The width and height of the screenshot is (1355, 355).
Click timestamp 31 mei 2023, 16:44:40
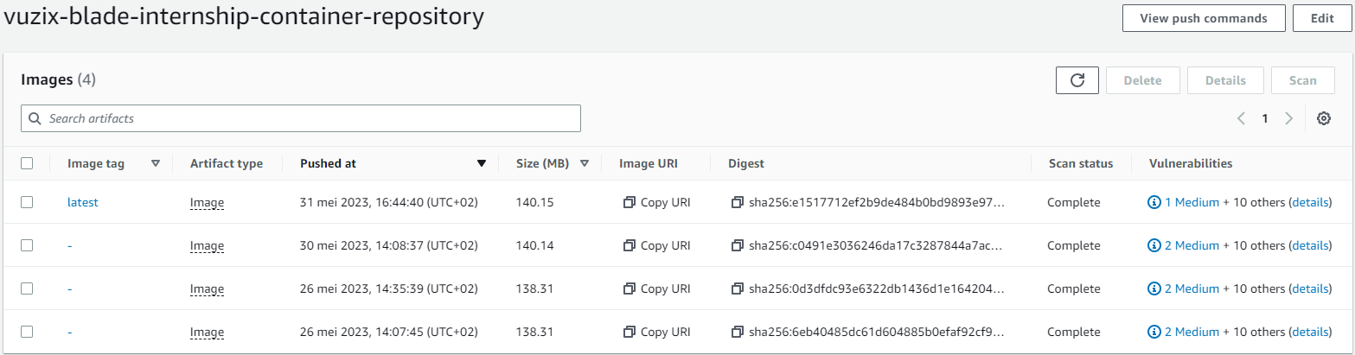pos(389,202)
